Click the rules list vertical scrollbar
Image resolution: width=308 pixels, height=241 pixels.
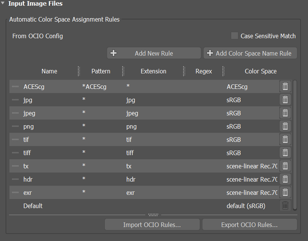click(295, 144)
